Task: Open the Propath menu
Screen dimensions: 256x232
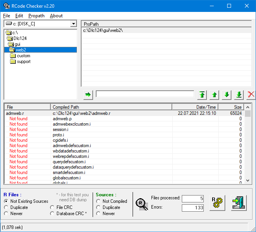Action: coord(37,16)
